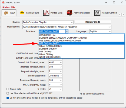Click the Modification combo box field

coord(67,27)
